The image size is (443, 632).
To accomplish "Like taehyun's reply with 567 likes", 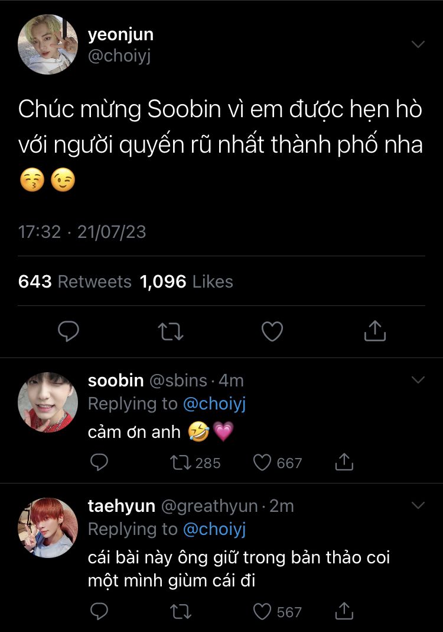I will (262, 611).
